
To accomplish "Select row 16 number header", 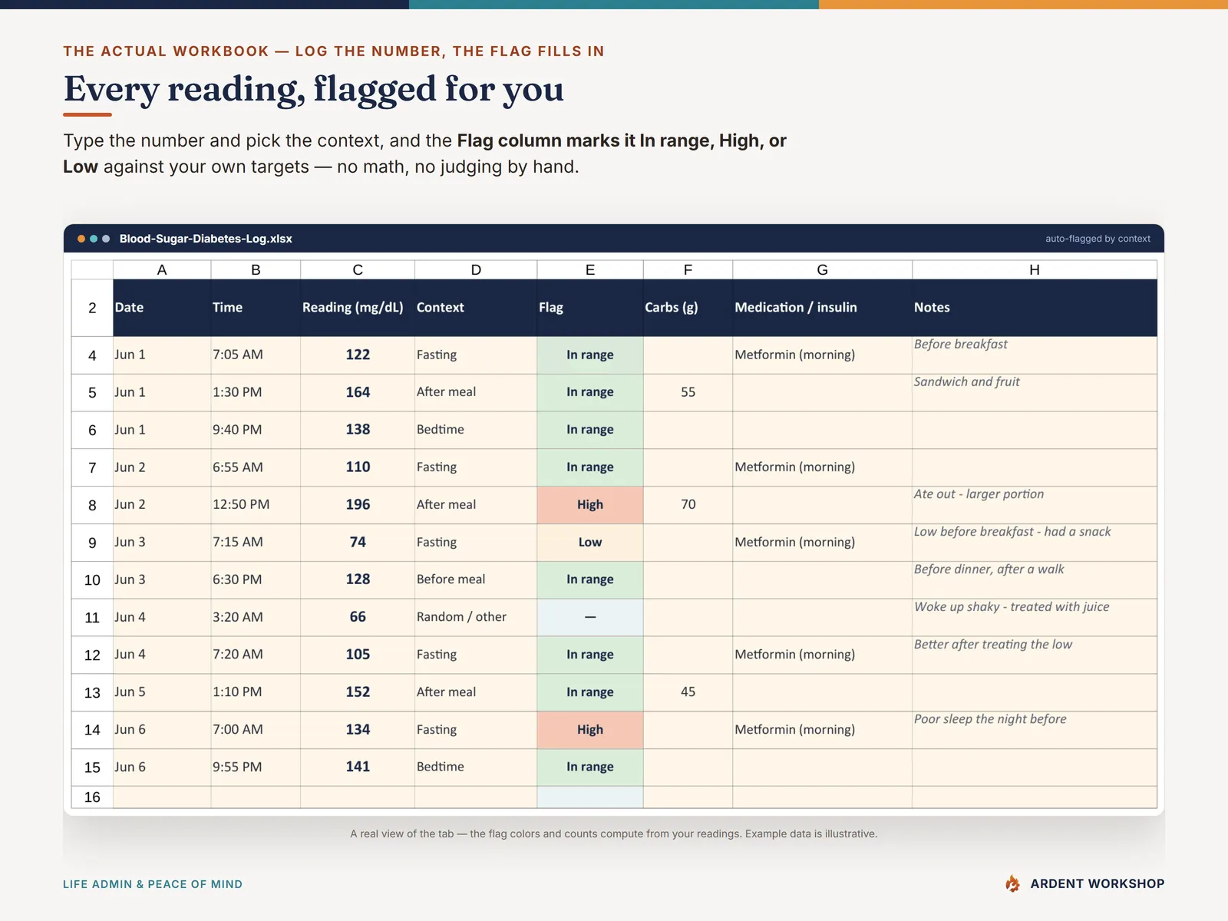I will click(x=92, y=797).
